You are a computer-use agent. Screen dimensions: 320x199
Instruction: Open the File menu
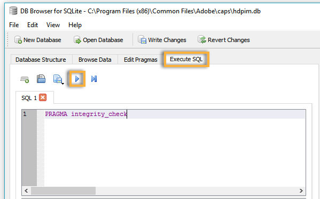[x=14, y=25]
